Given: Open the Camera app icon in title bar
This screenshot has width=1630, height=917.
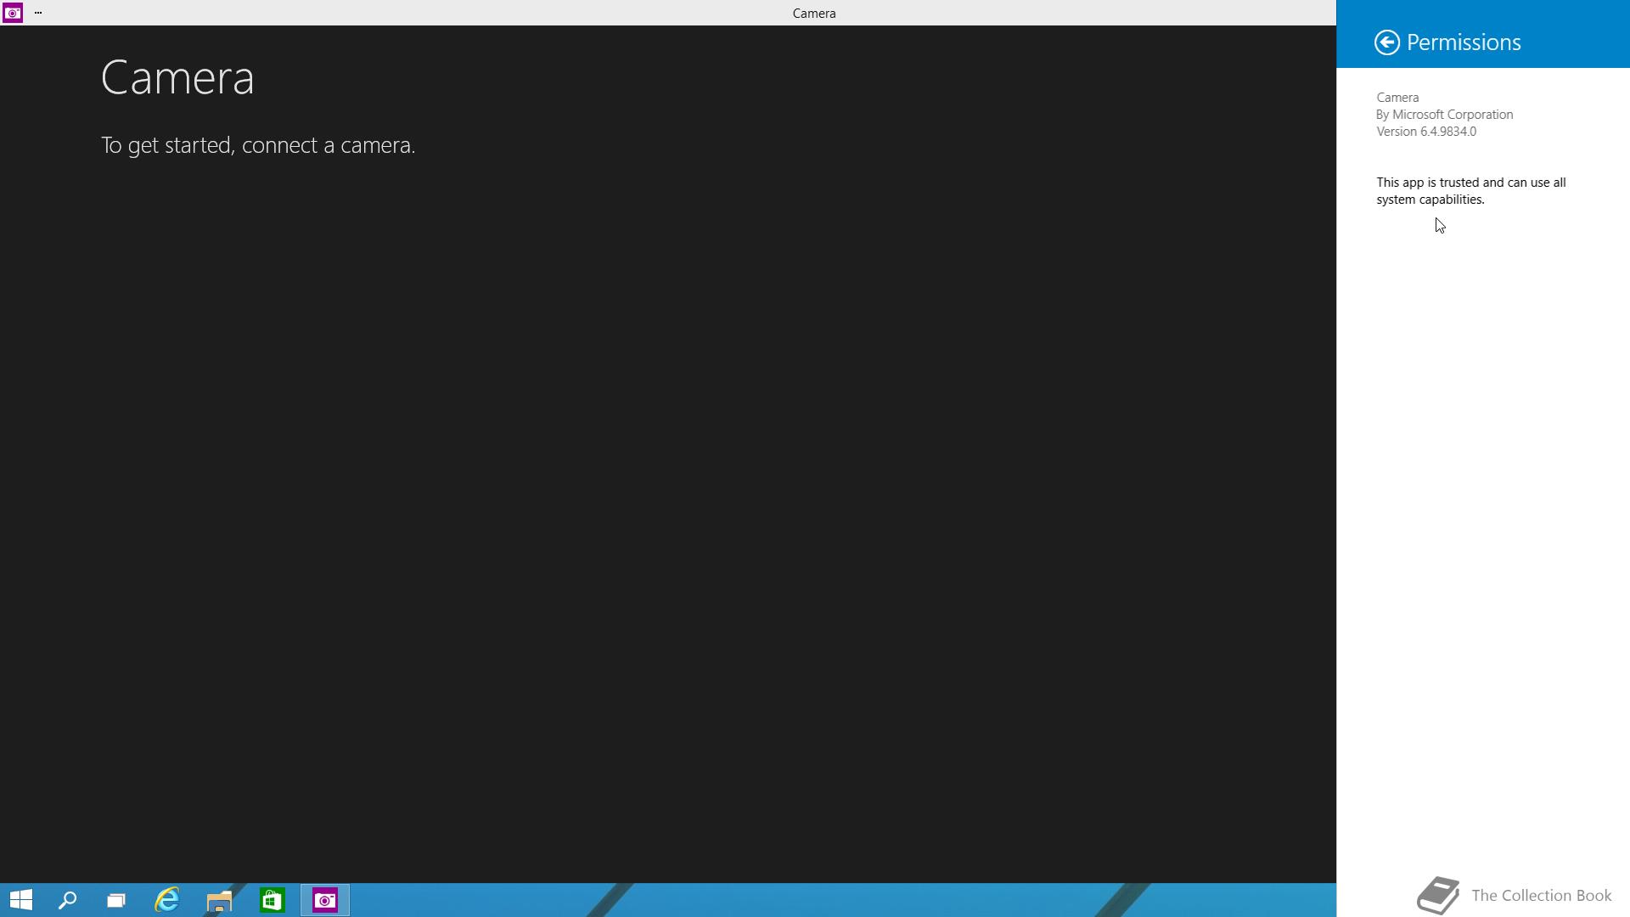Looking at the screenshot, I should pyautogui.click(x=12, y=13).
